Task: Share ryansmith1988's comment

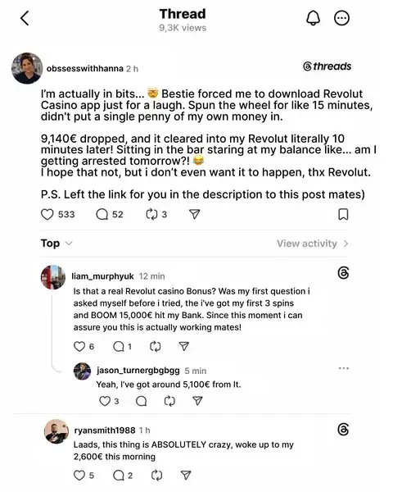Action: tap(186, 475)
